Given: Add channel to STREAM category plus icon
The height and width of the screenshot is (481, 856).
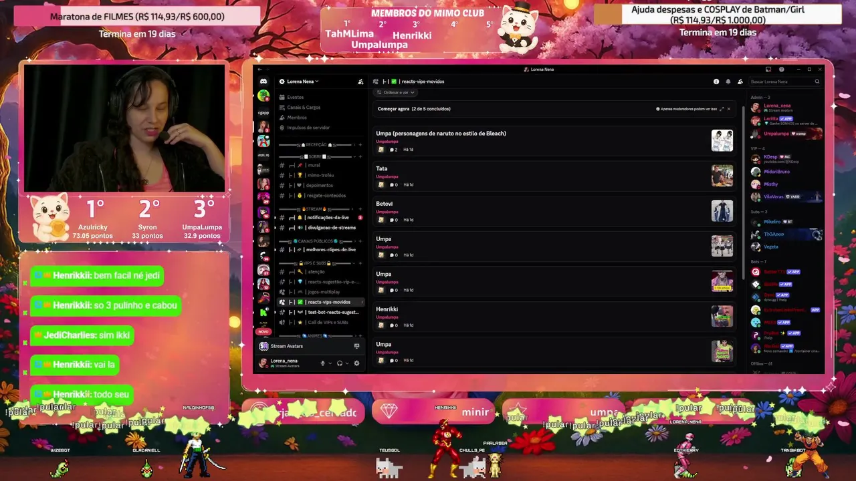Looking at the screenshot, I should pyautogui.click(x=360, y=209).
